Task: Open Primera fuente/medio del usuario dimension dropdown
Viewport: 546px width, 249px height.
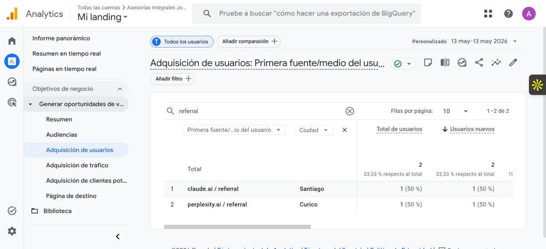Action: click(235, 130)
